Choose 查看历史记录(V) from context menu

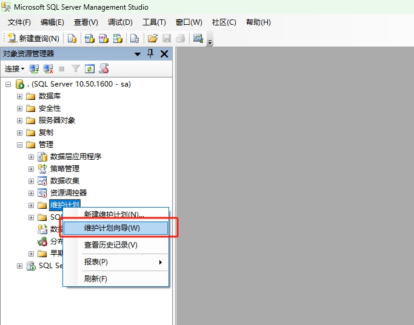click(116, 245)
